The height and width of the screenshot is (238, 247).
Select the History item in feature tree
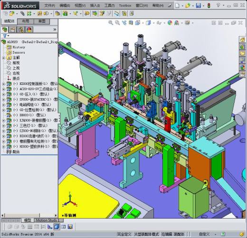click(19, 47)
